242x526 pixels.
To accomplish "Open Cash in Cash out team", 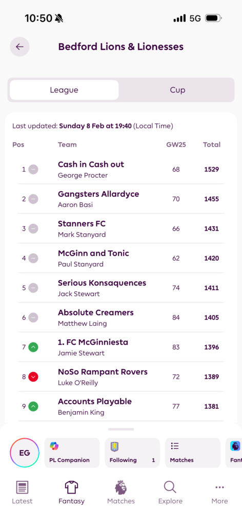I will [121, 170].
